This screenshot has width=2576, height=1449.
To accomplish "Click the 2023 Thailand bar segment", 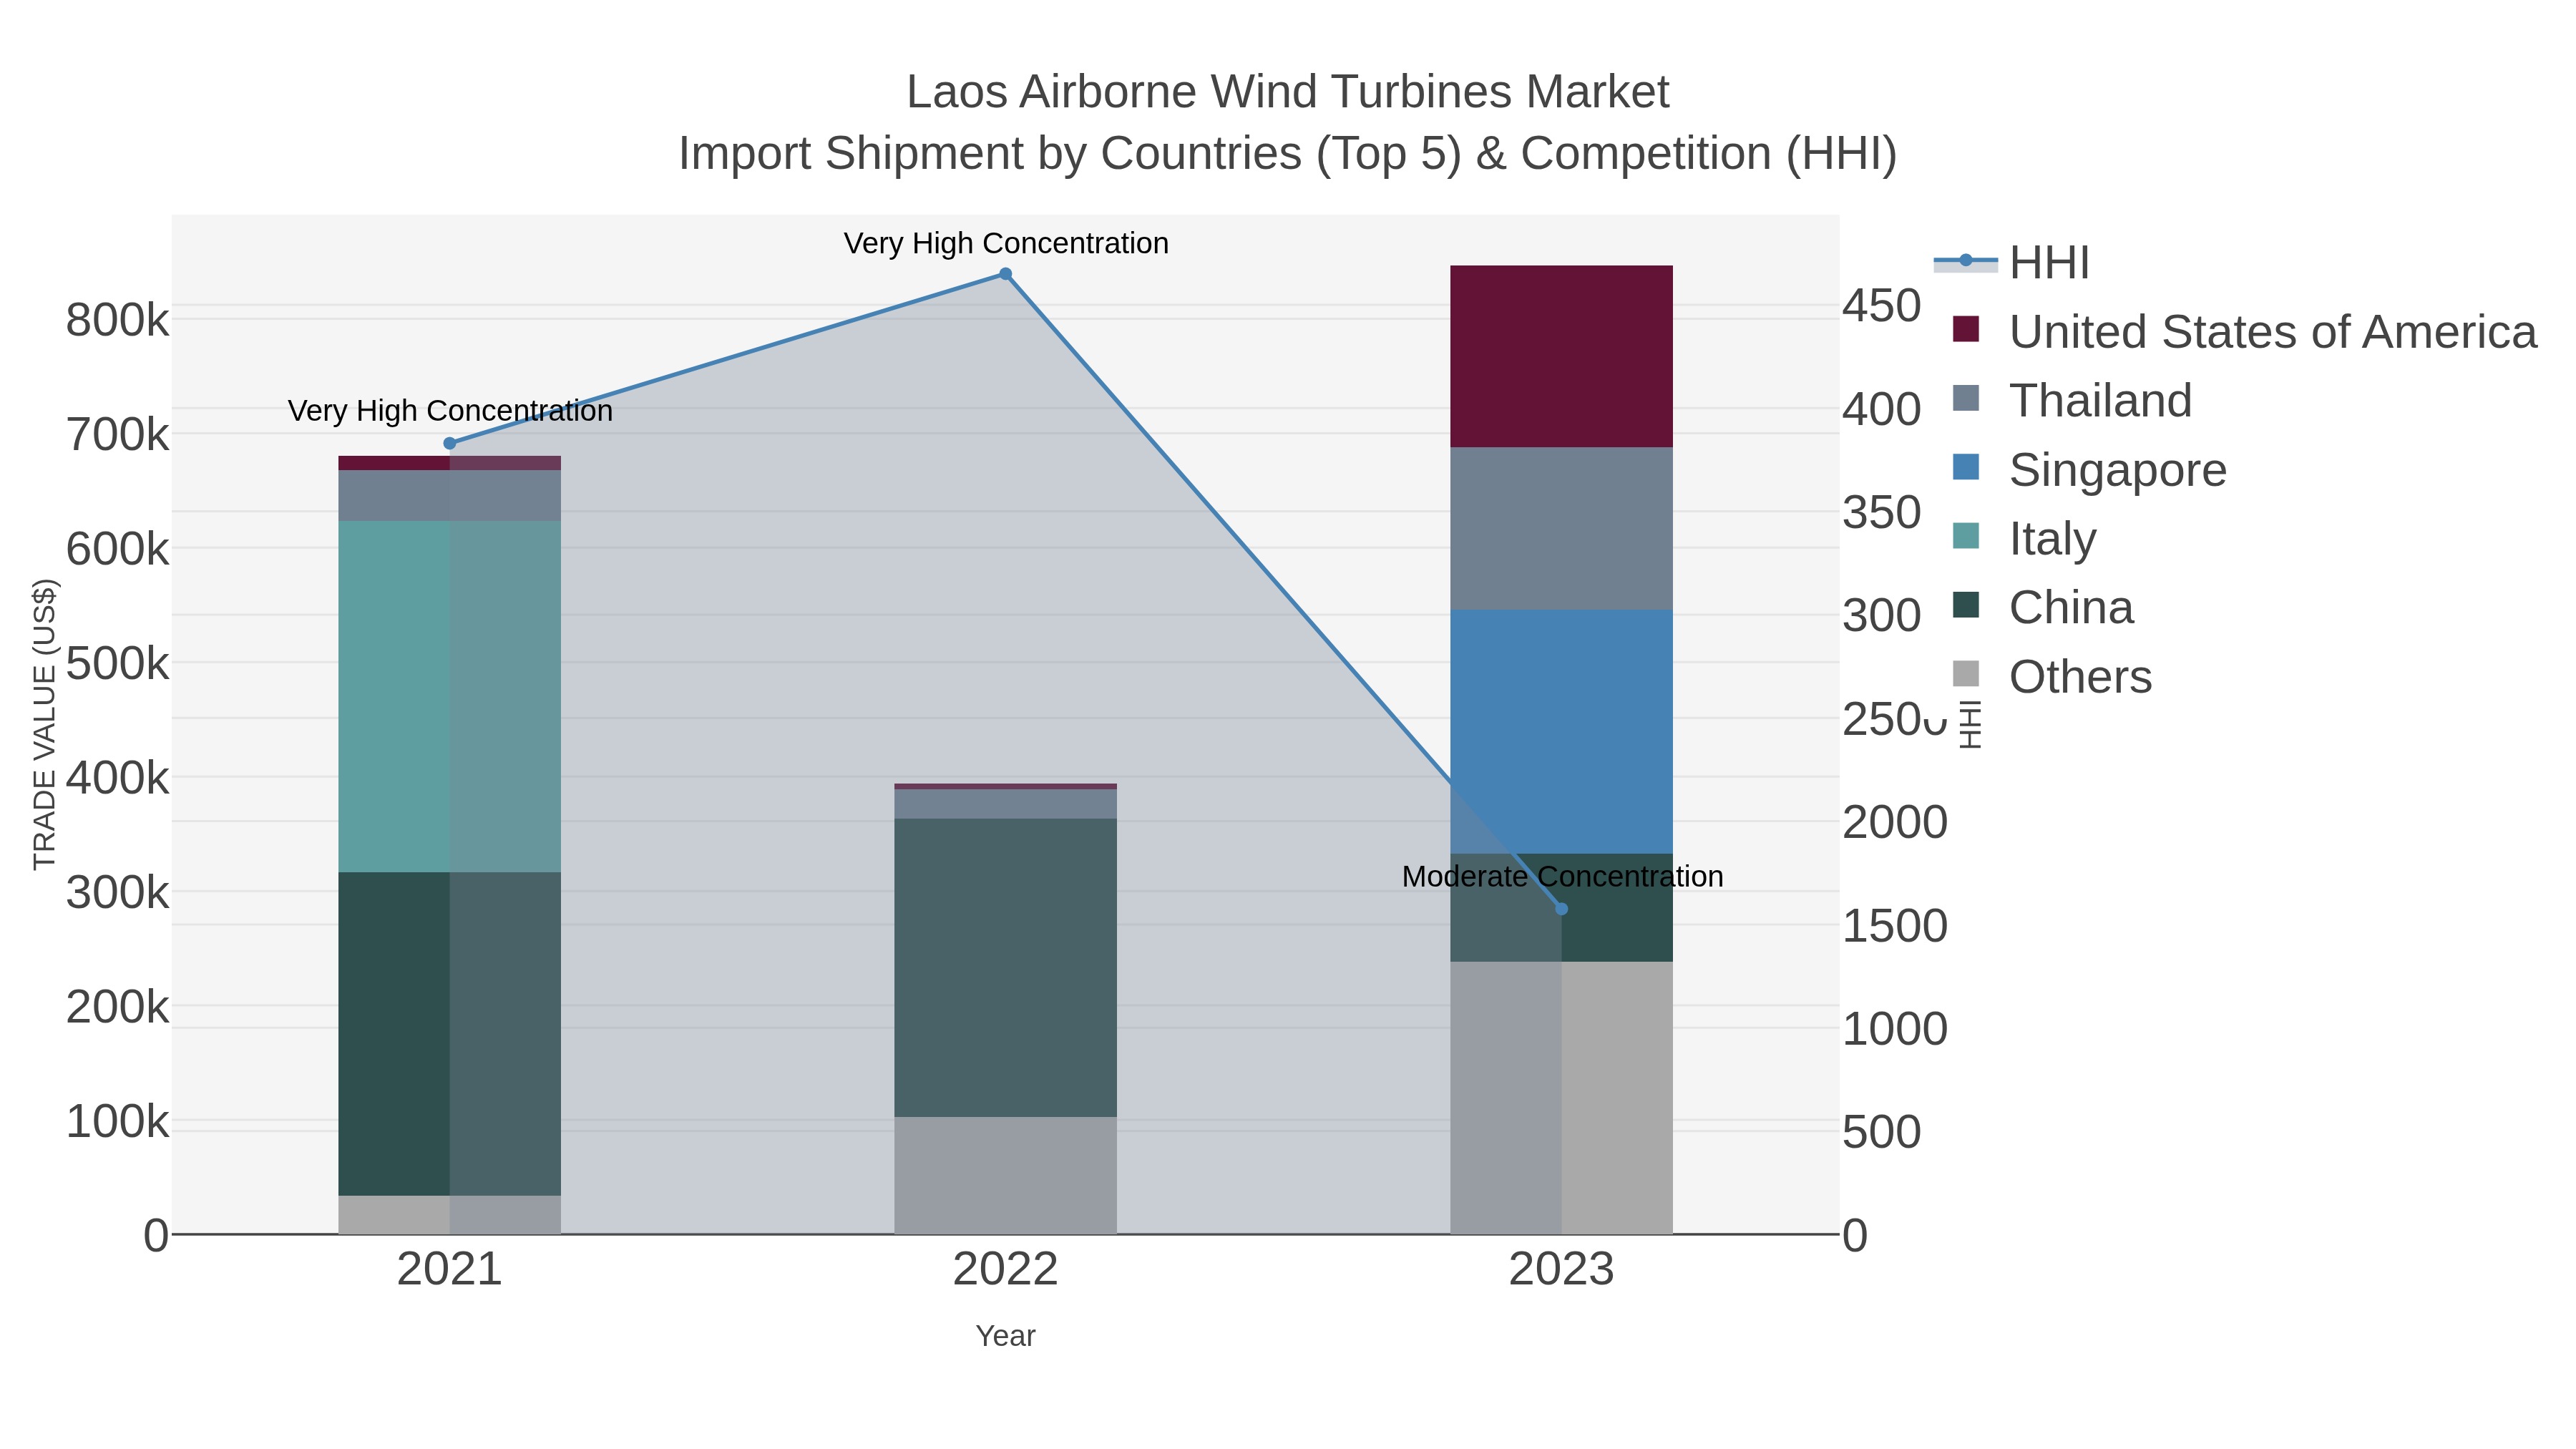I will click(1561, 529).
